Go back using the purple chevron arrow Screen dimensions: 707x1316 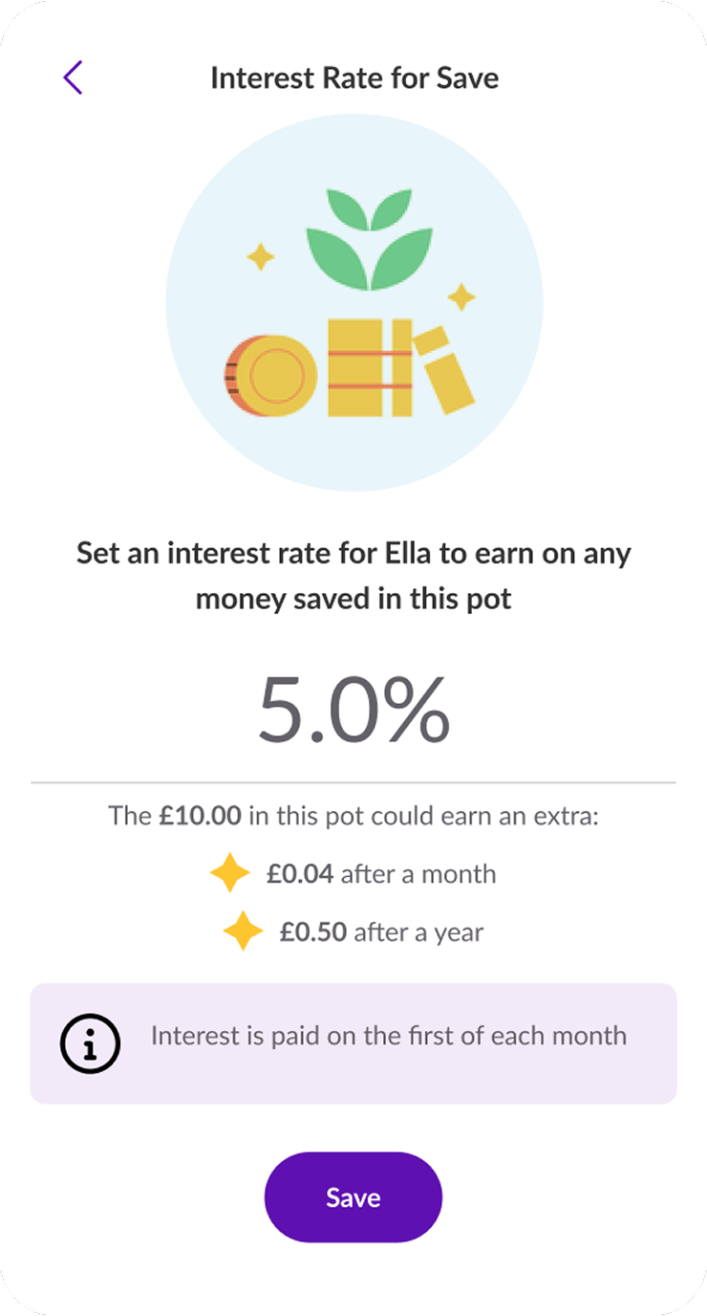(73, 77)
